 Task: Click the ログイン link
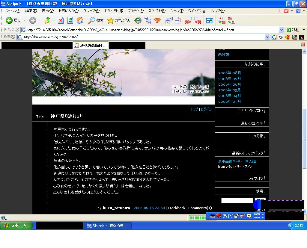(x=206, y=109)
